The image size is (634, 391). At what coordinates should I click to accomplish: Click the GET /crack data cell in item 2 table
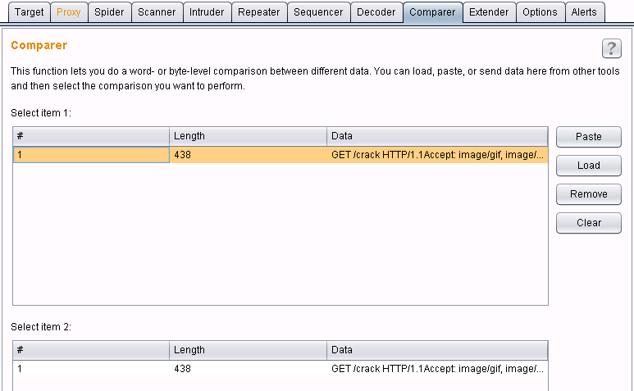[437, 369]
